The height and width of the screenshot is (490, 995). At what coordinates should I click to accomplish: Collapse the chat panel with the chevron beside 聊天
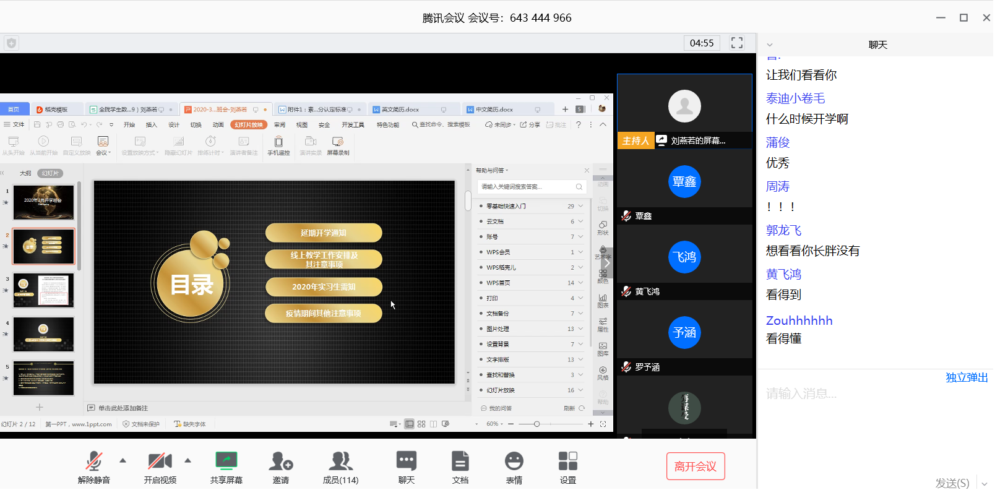[x=770, y=45]
